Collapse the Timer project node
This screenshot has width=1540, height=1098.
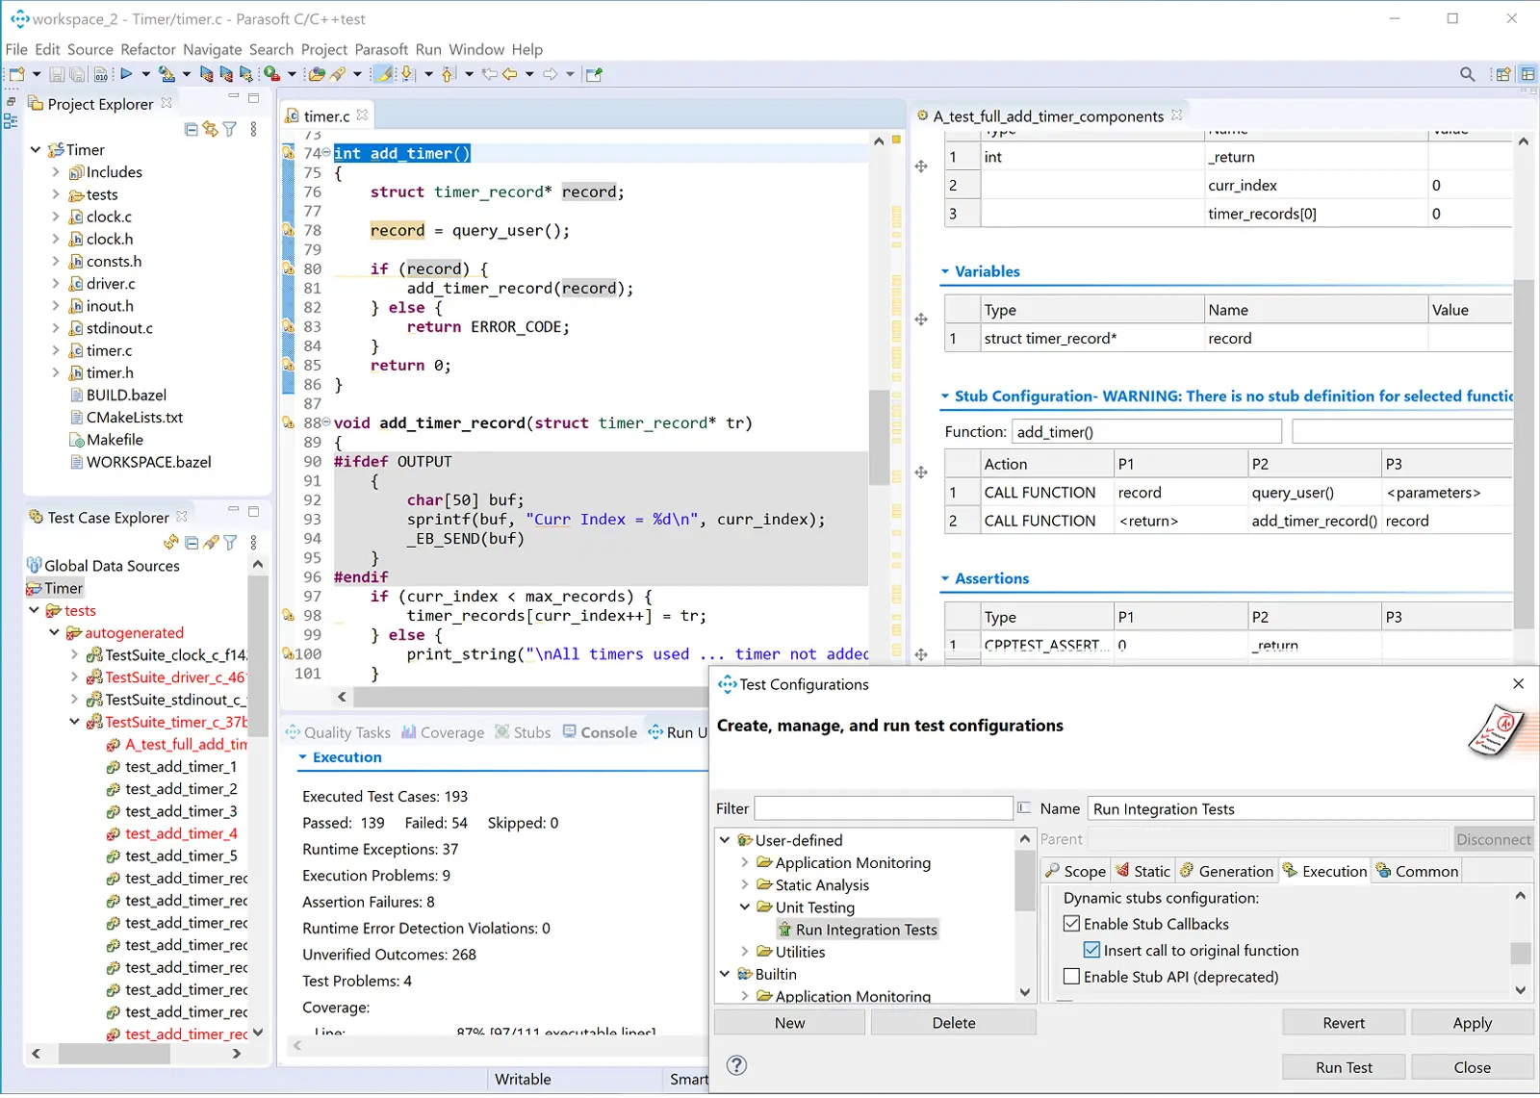pyautogui.click(x=36, y=149)
